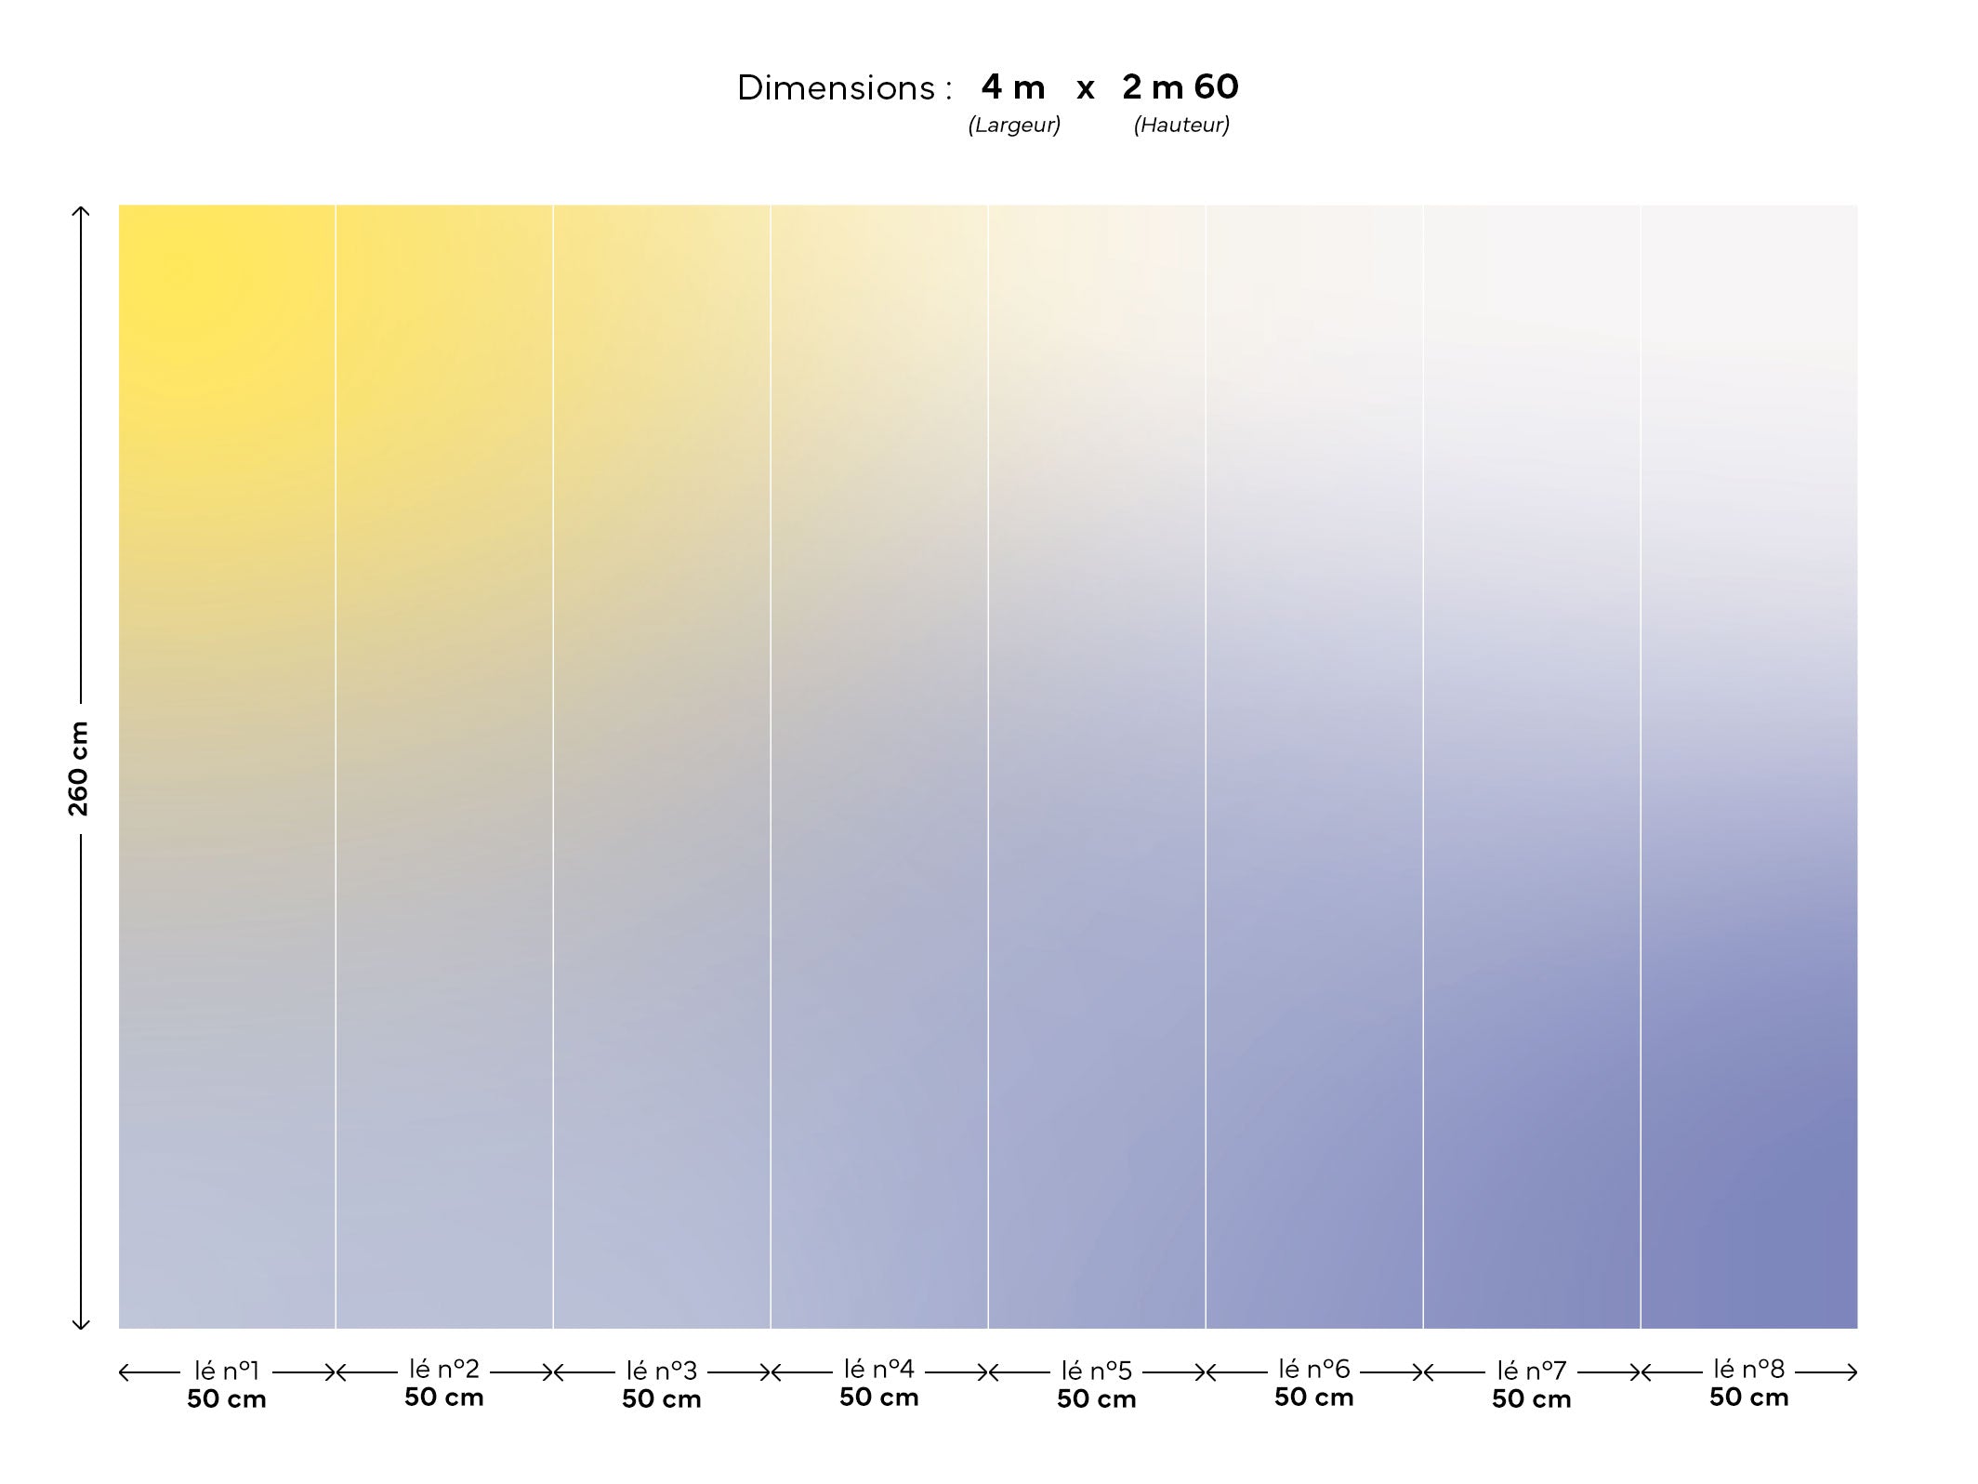Image resolution: width=1978 pixels, height=1484 pixels.
Task: Click the vertical '260 cm' height label
Action: 79,769
